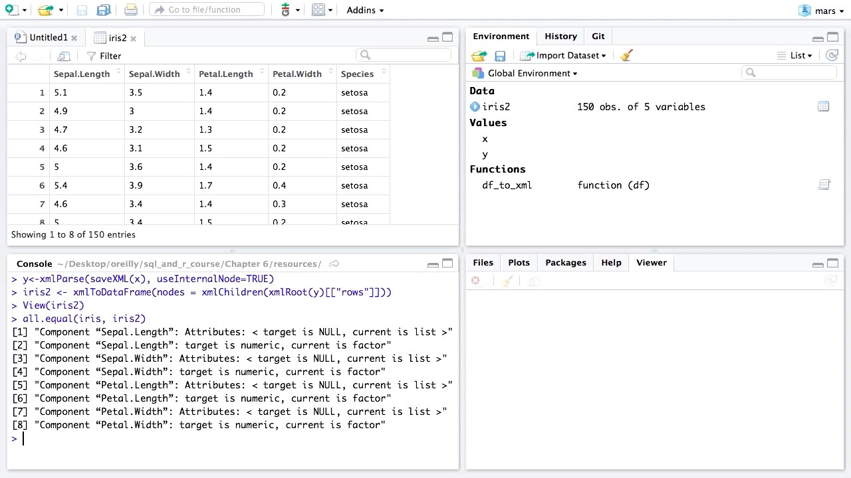Viewport: 851px width, 478px height.
Task: Click the load workspace folder icon
Action: 479,56
